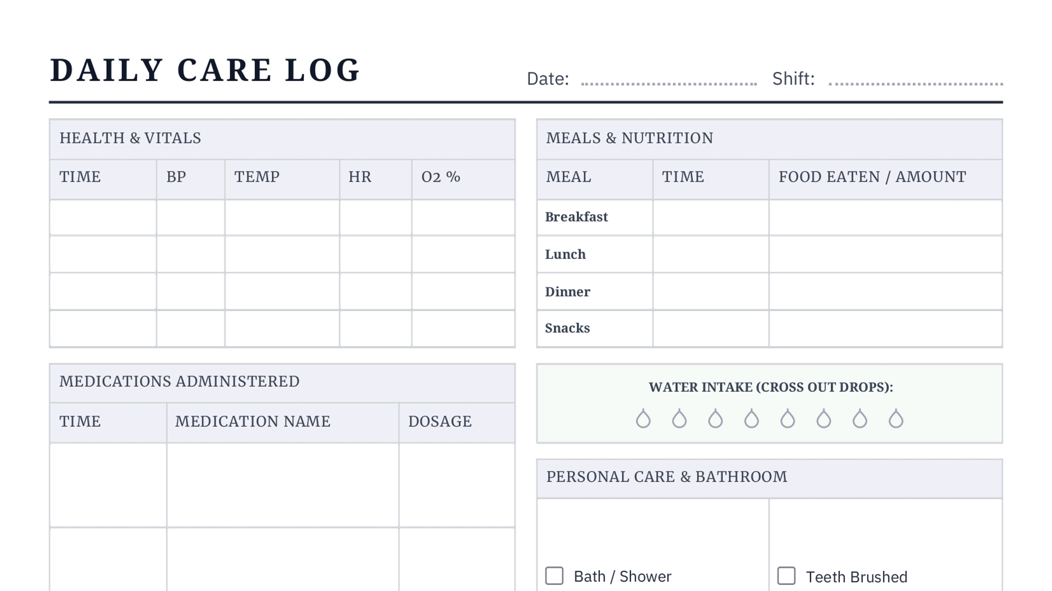Click the first water drop icon
The height and width of the screenshot is (591, 1052).
click(x=643, y=419)
